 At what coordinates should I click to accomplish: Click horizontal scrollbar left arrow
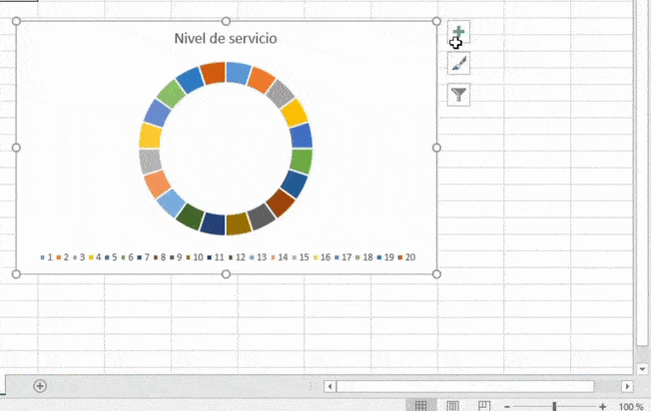click(x=329, y=386)
